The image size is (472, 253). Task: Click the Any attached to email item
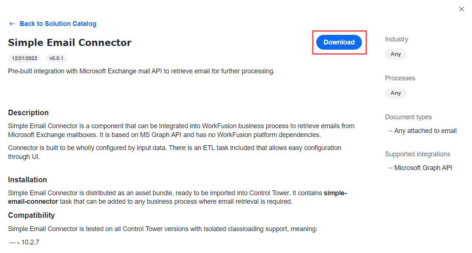[x=425, y=131]
